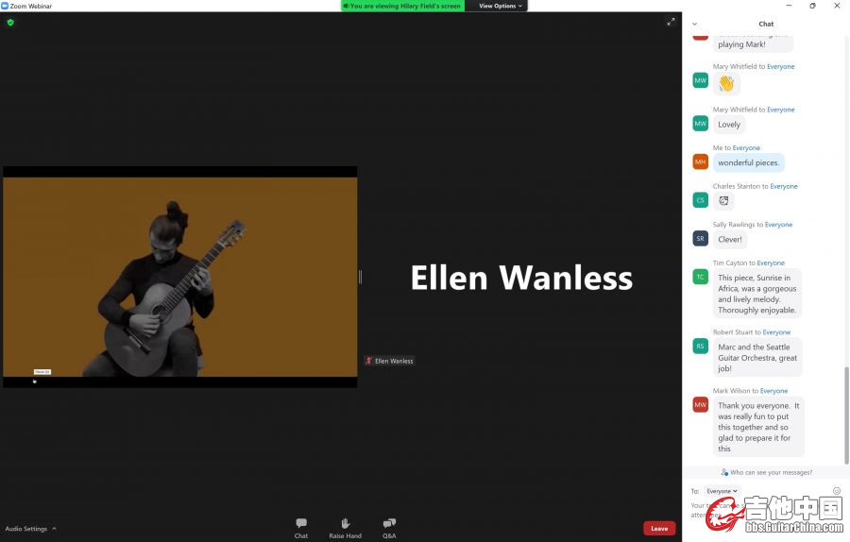The height and width of the screenshot is (542, 850).
Task: Click the green encryption shield icon
Action: (10, 22)
